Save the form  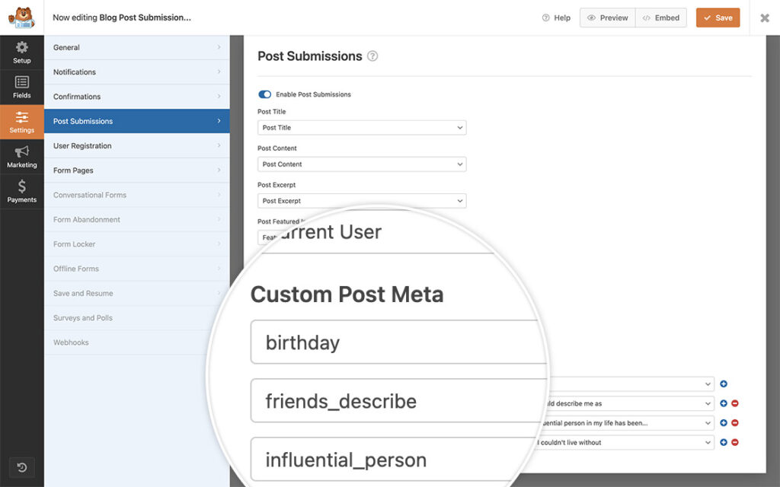(718, 18)
